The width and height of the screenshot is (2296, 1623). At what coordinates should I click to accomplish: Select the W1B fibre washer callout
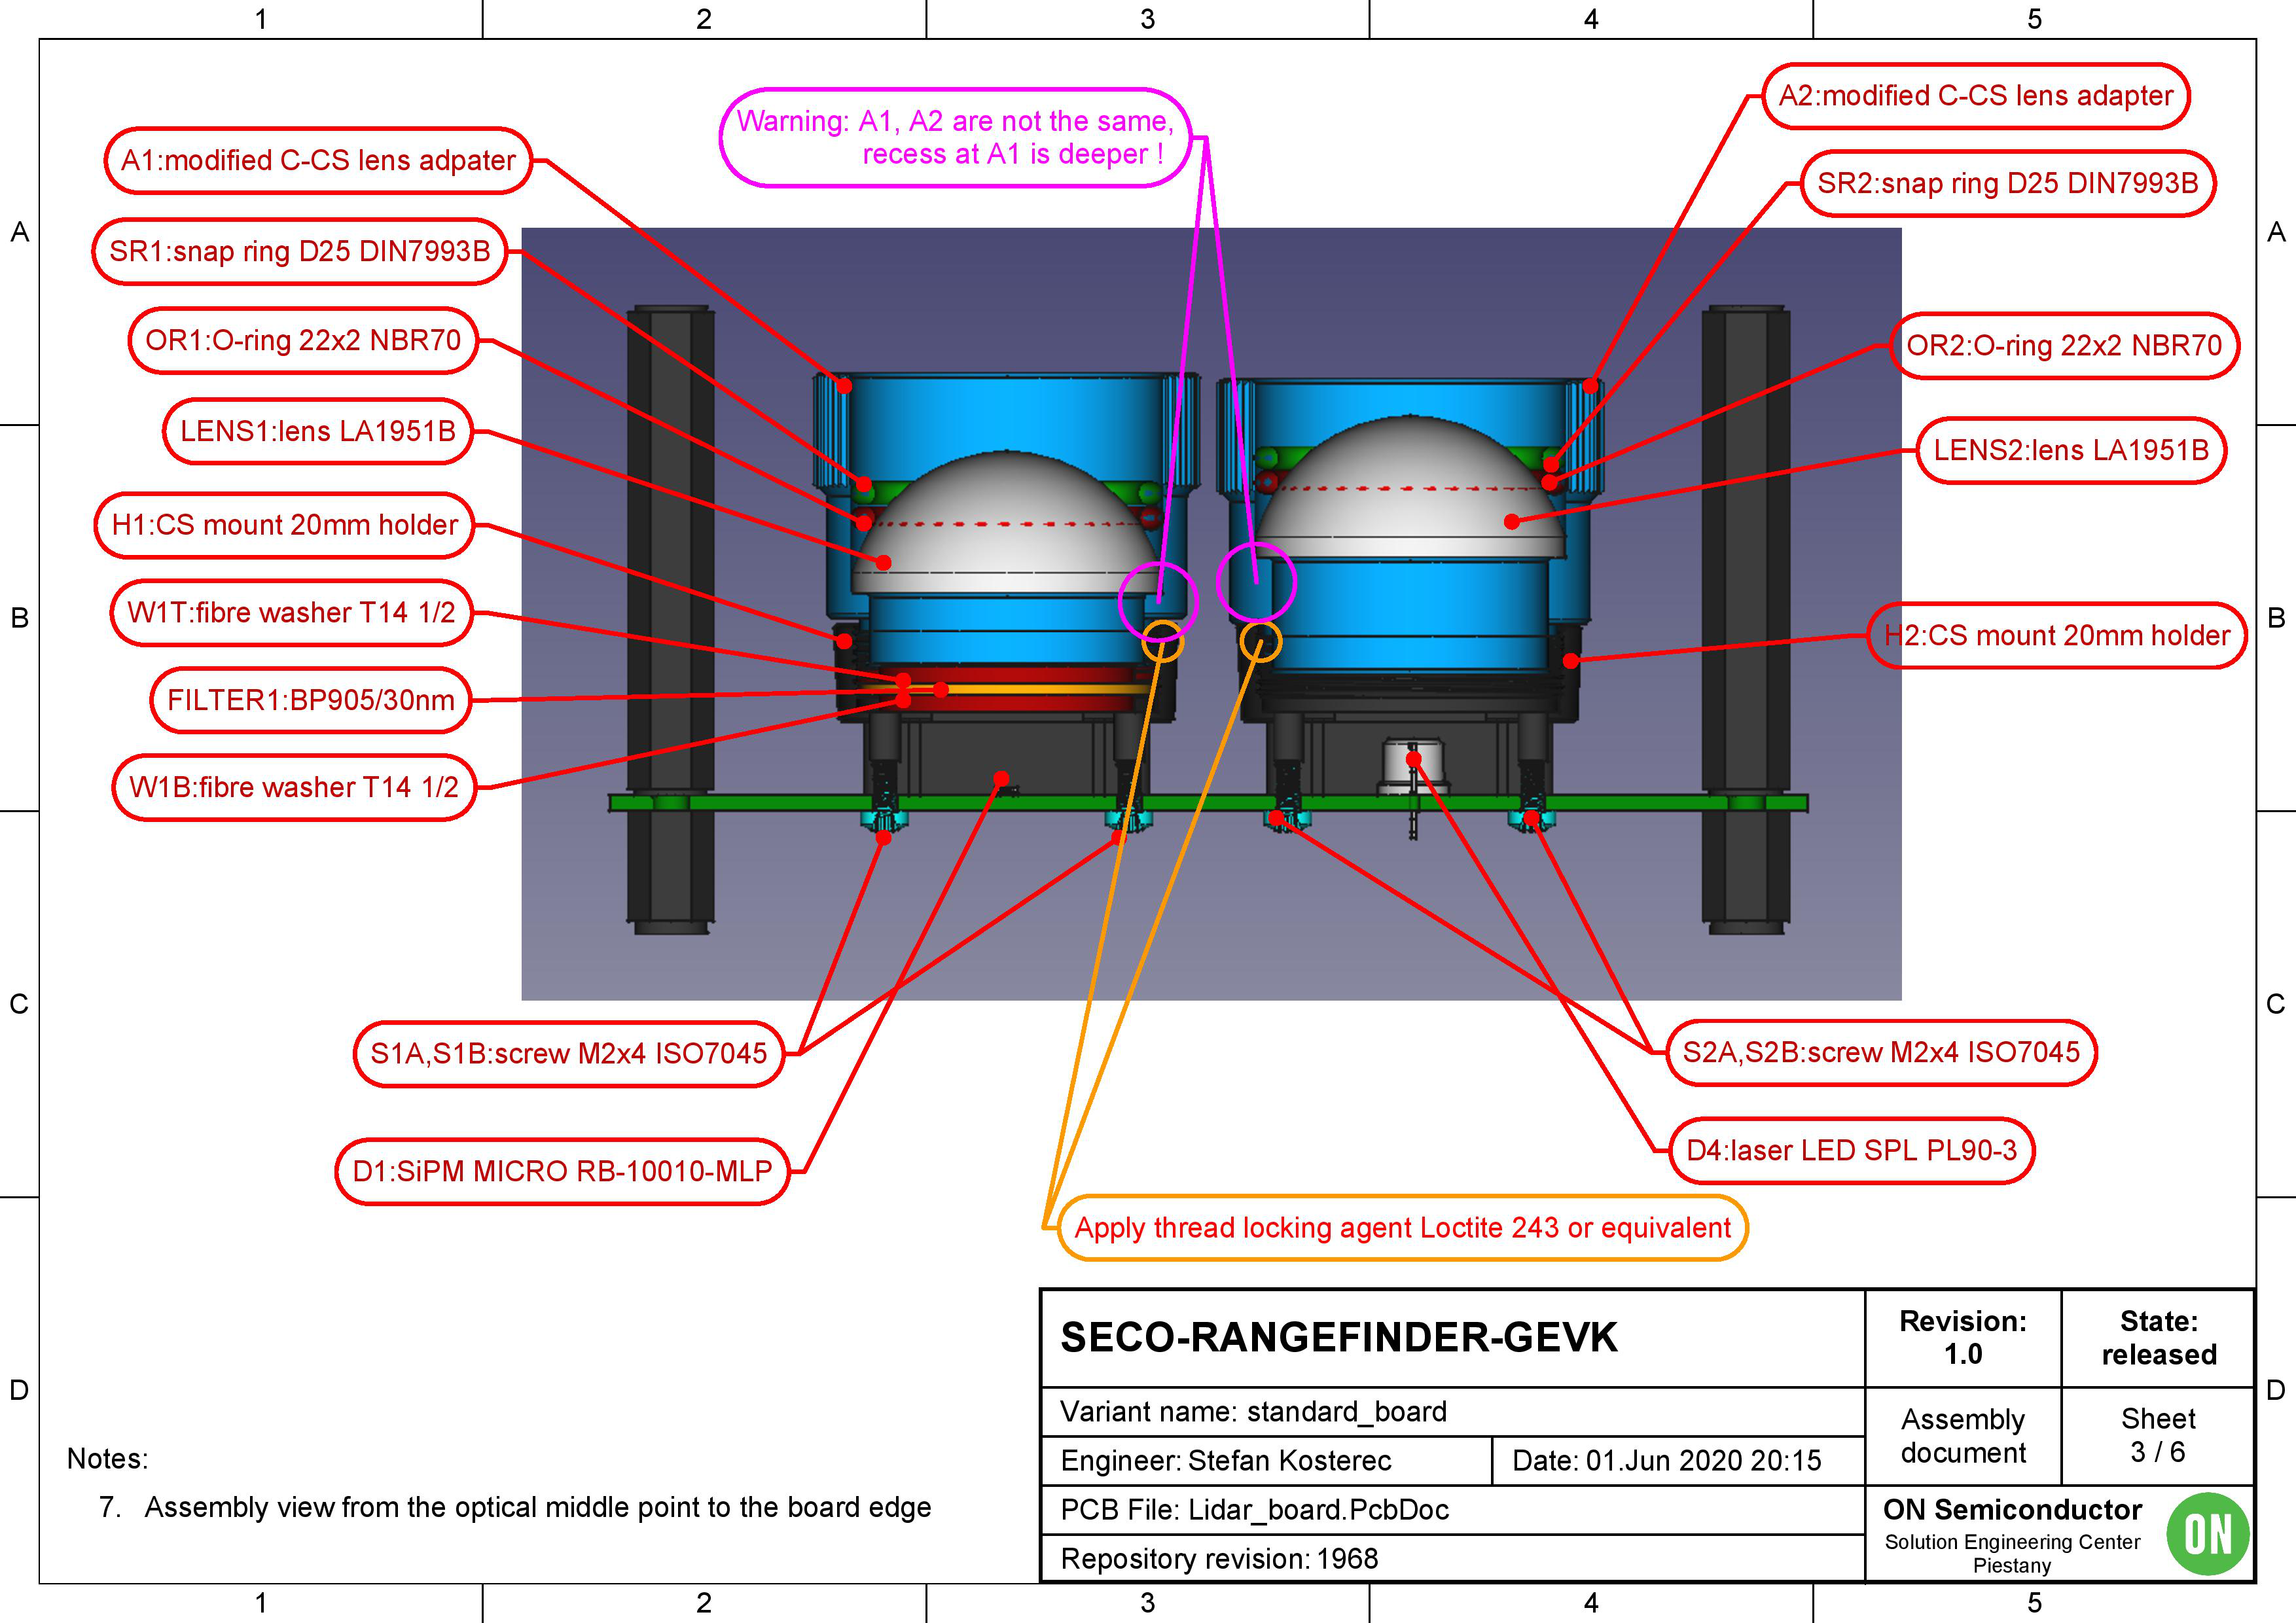pos(293,787)
